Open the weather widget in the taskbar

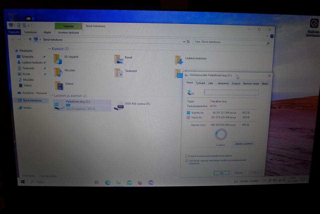coord(246,181)
